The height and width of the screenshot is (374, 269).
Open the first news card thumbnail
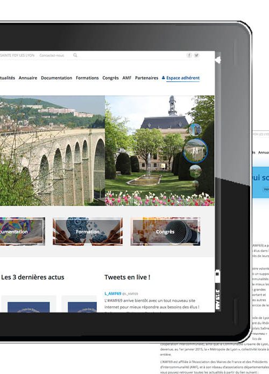(x=29, y=307)
